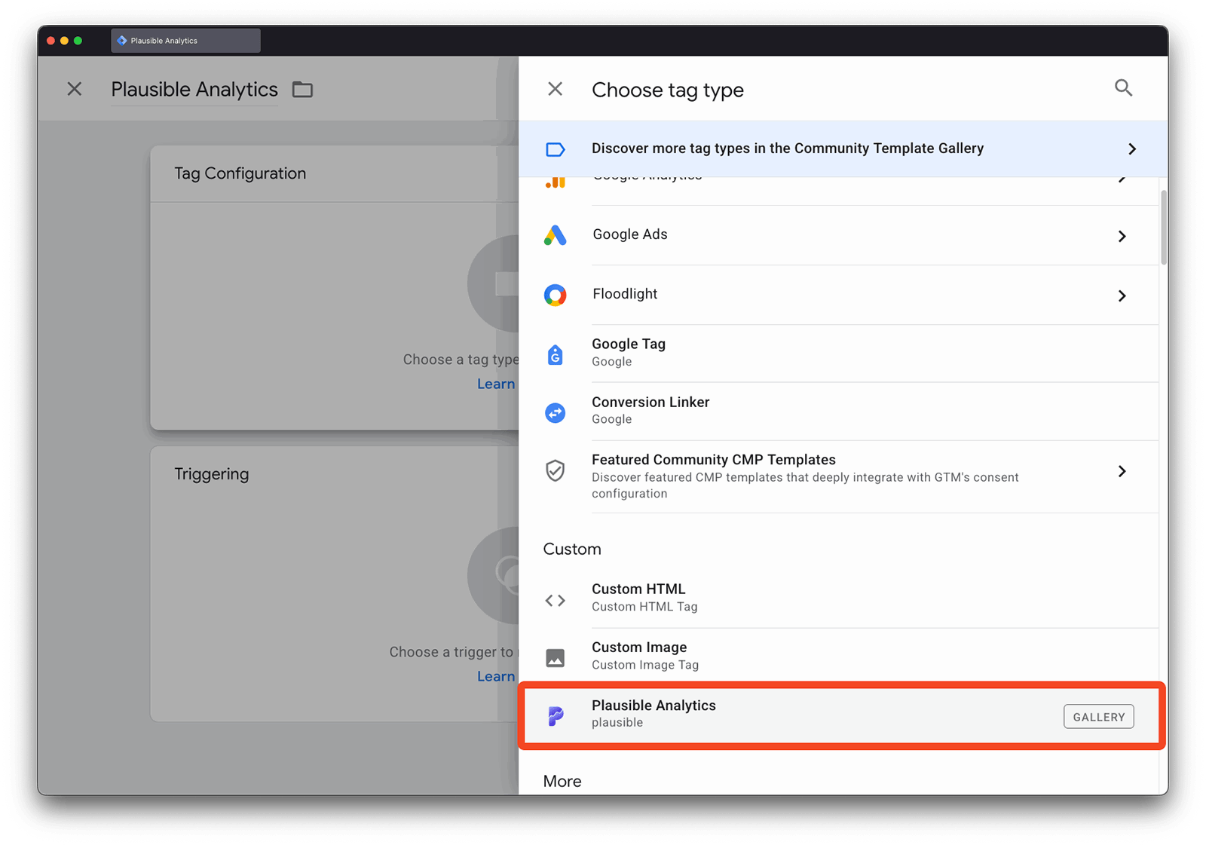Viewport: 1206px width, 845px height.
Task: Expand the Floodlight tag options chevron
Action: pos(1122,295)
